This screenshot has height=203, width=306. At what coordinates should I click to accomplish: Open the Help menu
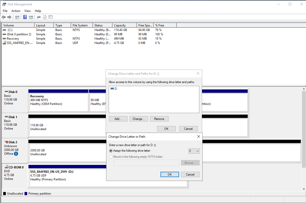click(38, 11)
